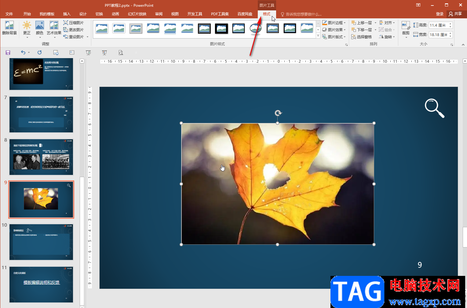
Task: Click the projector screen icon in quick access toolbar
Action: 104,53
